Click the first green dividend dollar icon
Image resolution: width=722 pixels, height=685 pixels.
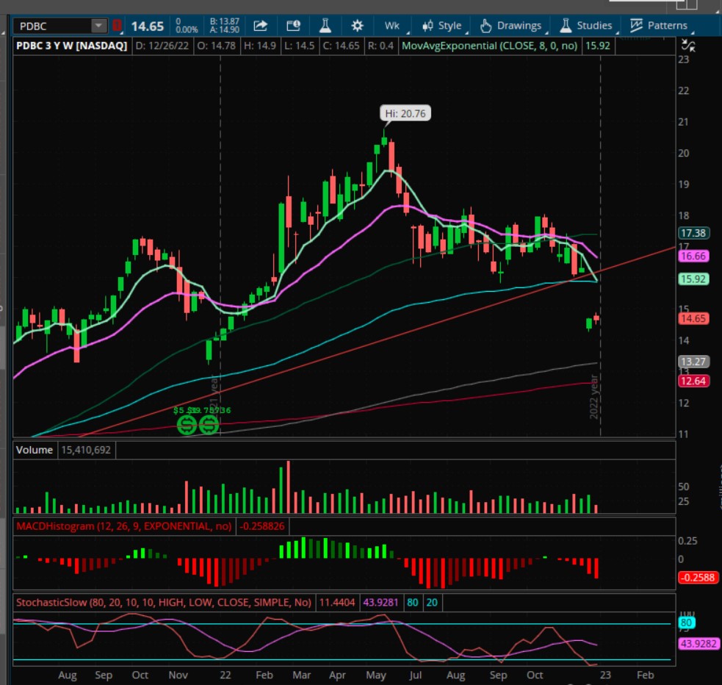(x=187, y=424)
